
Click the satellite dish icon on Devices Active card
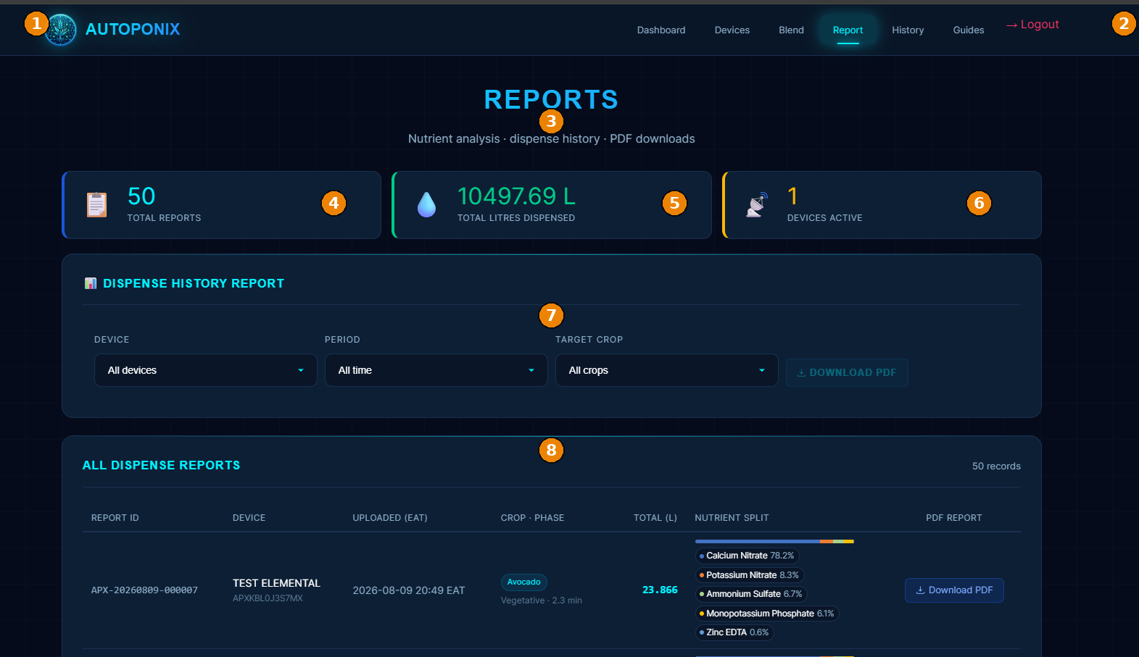757,205
